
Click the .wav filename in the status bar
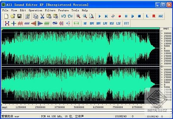coord(10,116)
